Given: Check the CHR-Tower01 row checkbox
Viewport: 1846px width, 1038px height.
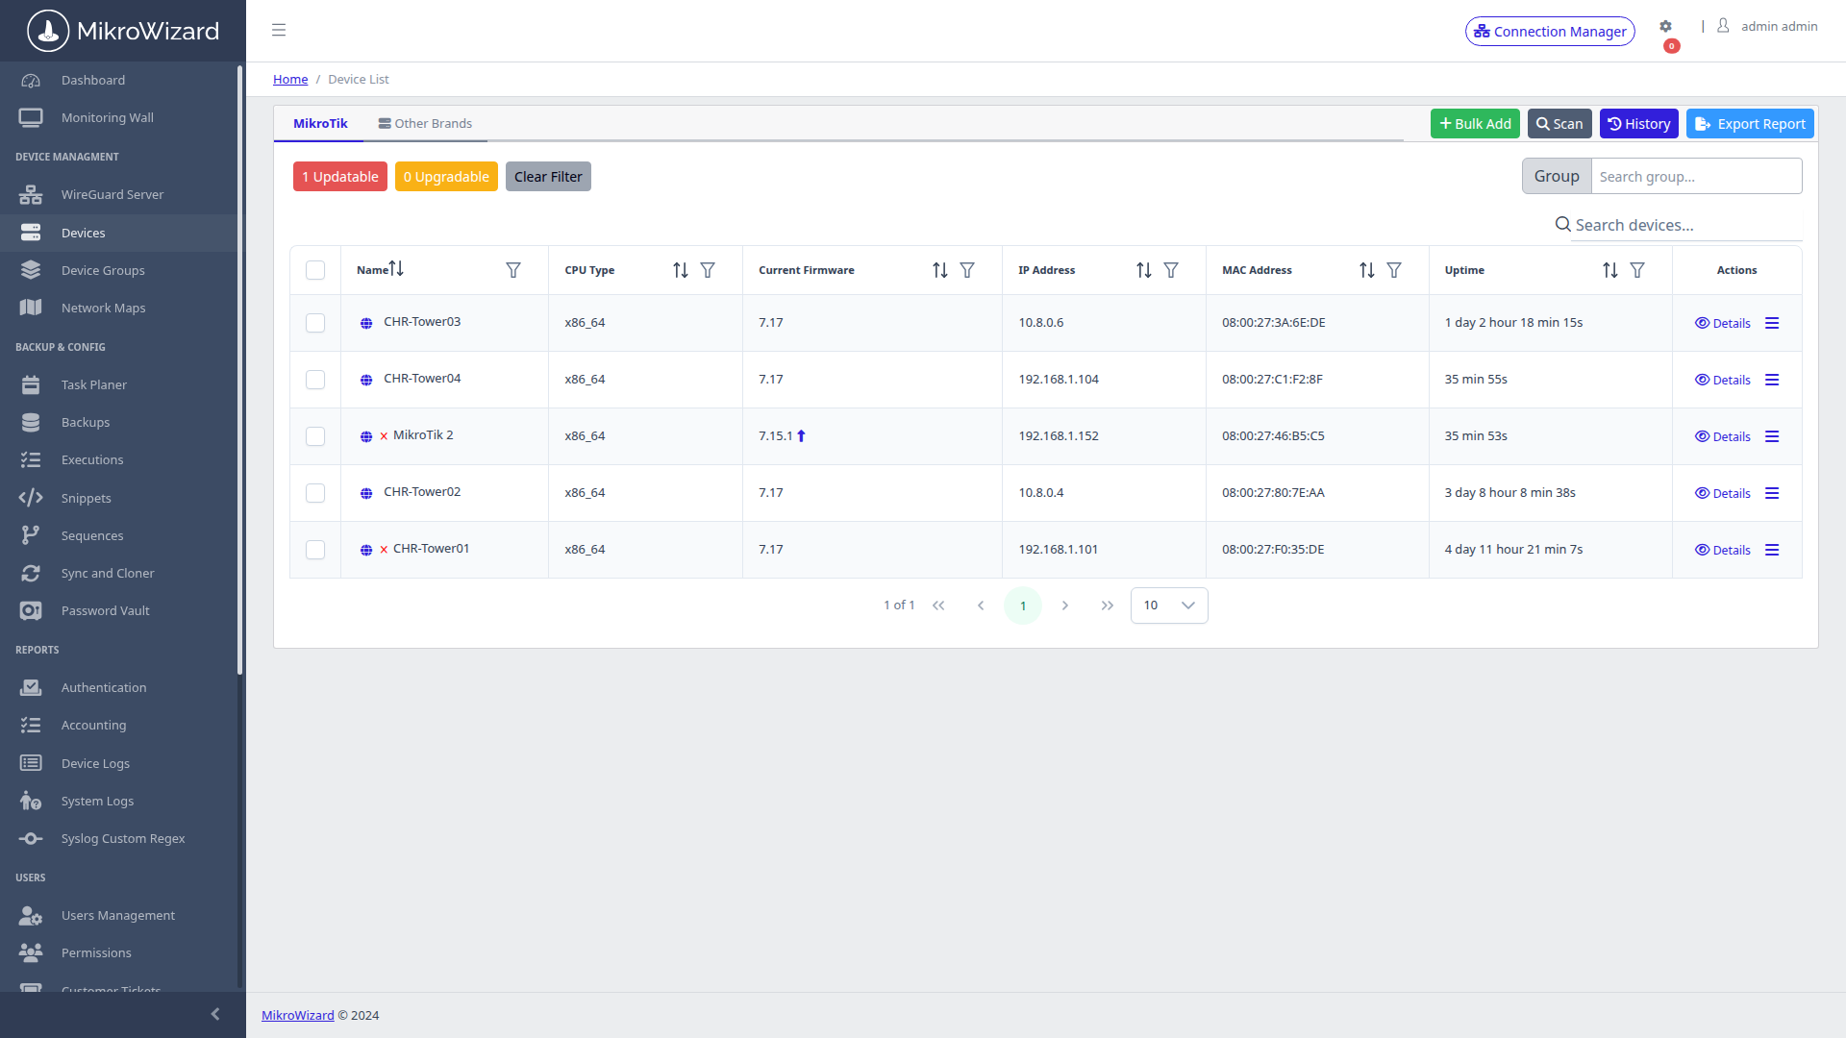Looking at the screenshot, I should coord(315,550).
